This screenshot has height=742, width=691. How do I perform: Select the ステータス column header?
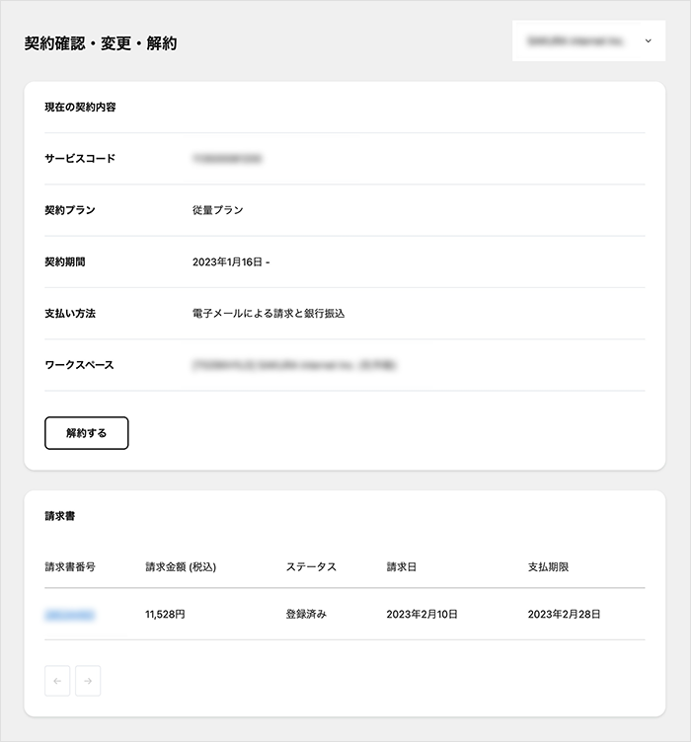click(311, 567)
